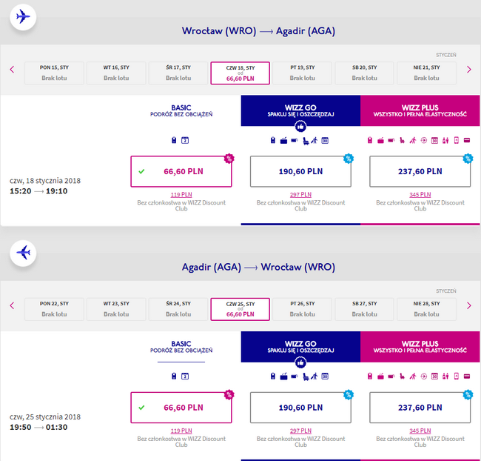
Task: Show earlier return dates with left arrow
Action: [13, 305]
